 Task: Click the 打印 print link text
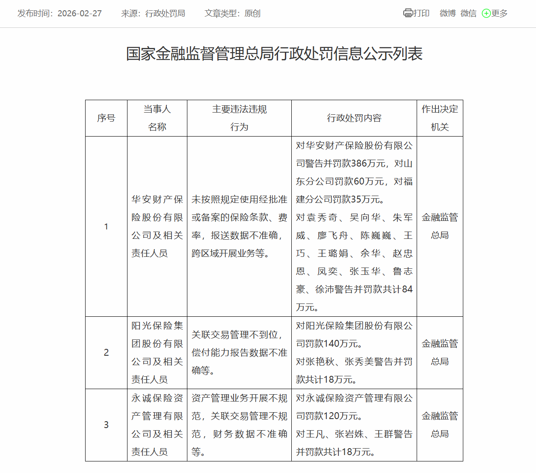click(421, 13)
